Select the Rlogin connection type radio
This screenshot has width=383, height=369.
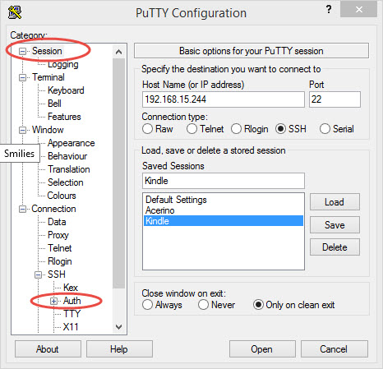236,129
